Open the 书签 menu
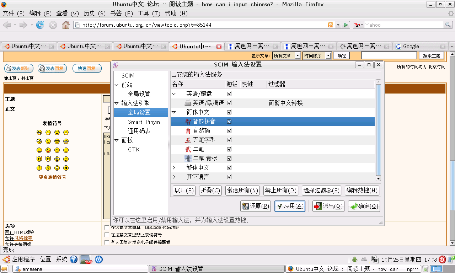Screen dimensions: 455x273 [122, 14]
